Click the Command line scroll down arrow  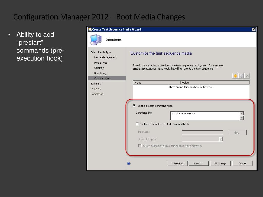click(242, 118)
